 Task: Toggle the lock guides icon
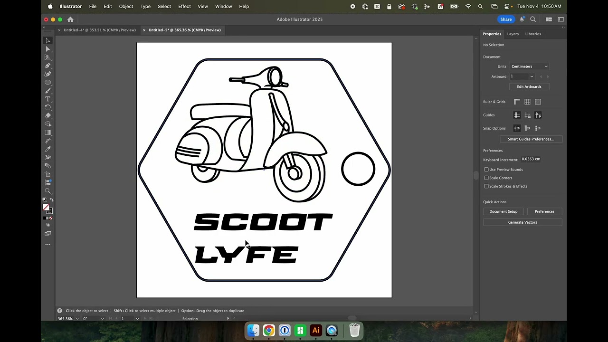click(x=527, y=115)
